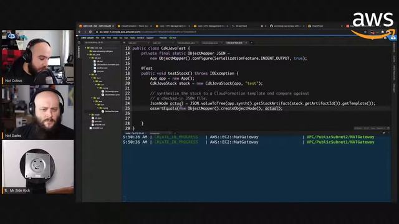Click 'assertEquals' on code line 25

(x=163, y=108)
